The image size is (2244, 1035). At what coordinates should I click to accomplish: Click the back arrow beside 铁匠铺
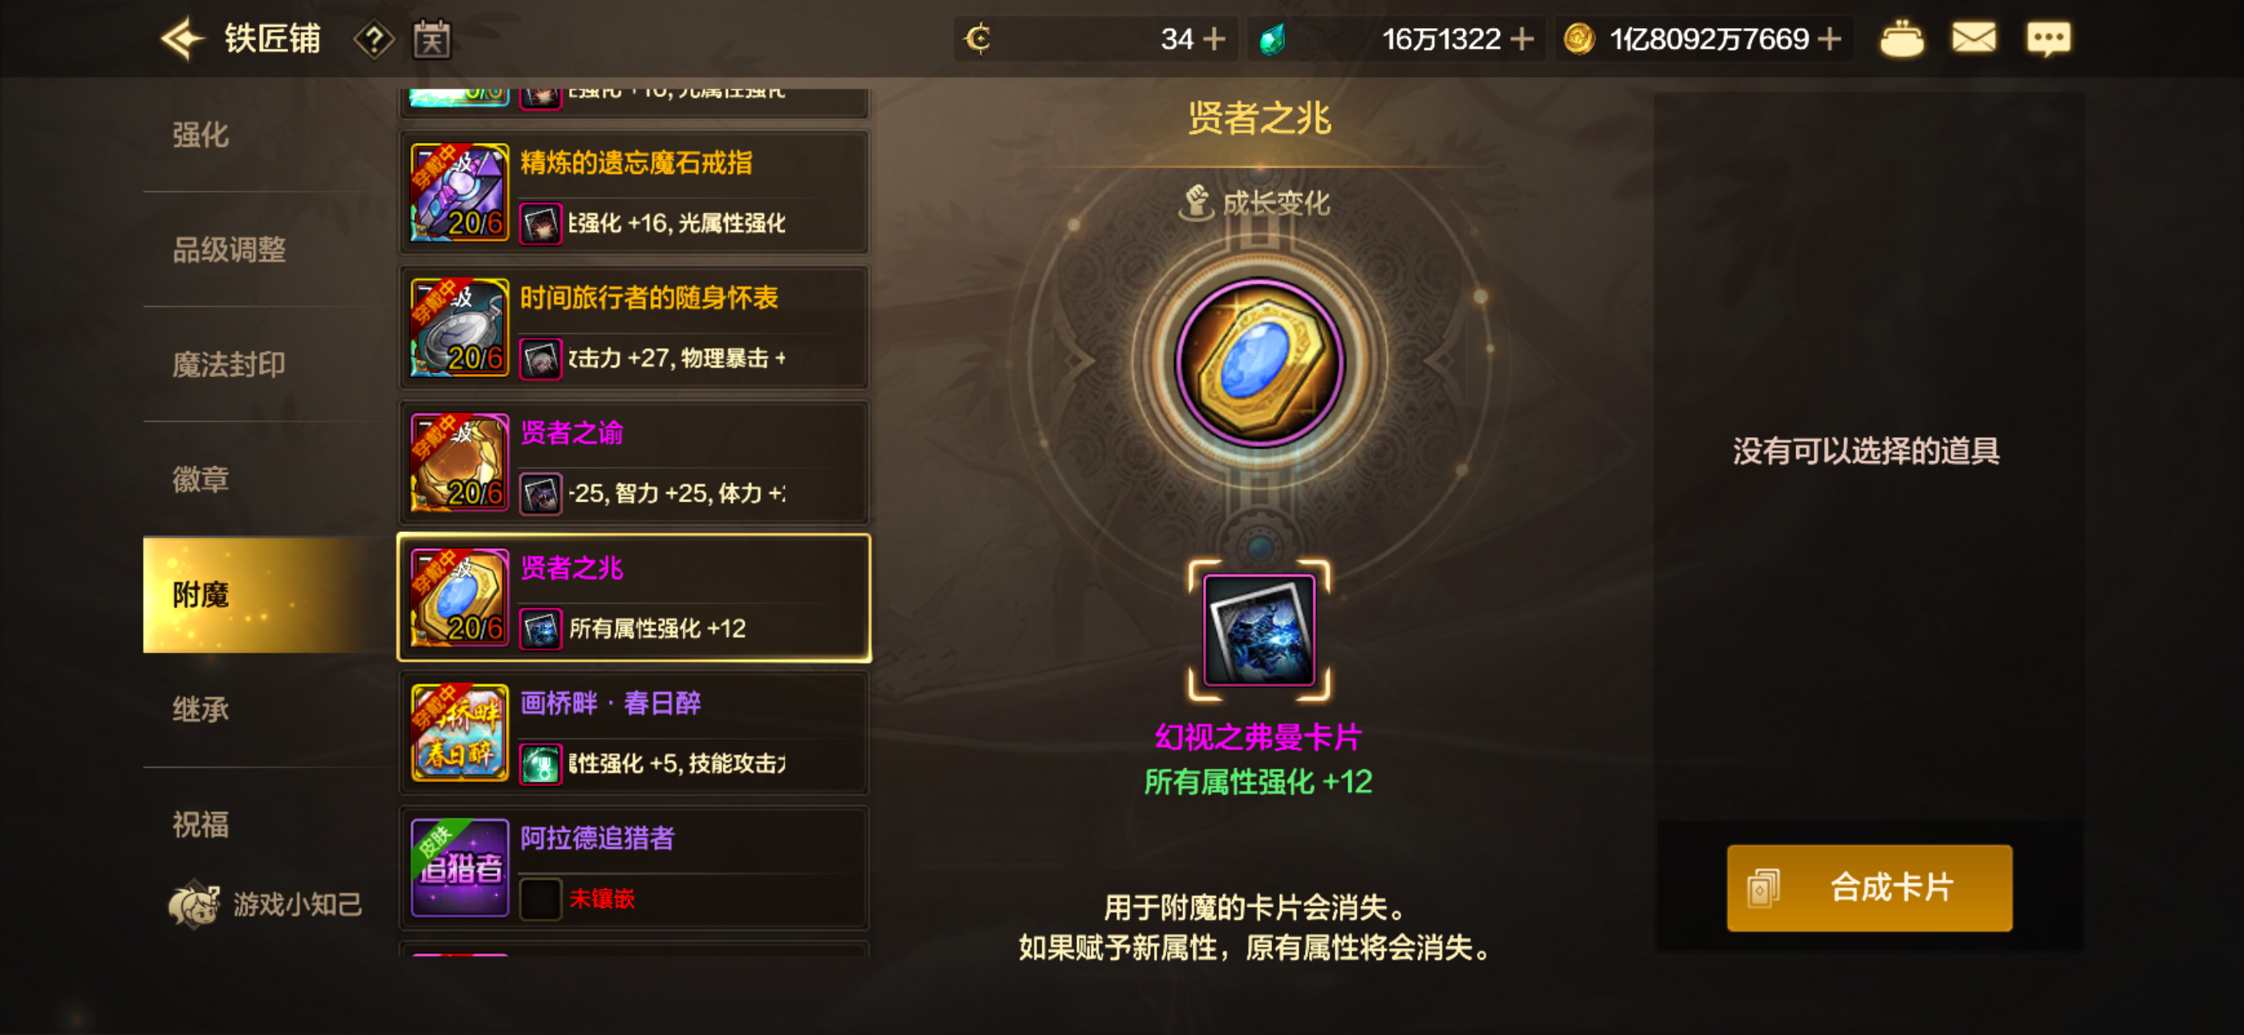[182, 39]
